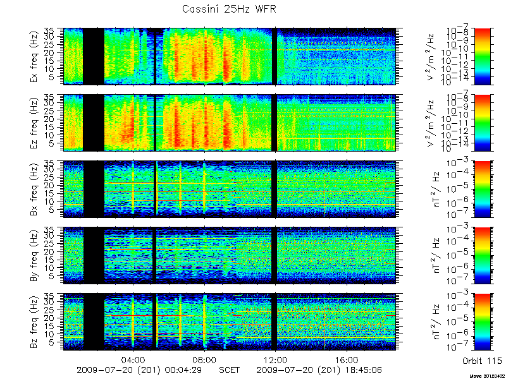Click the end time "2009-07-20 (201) 18:45:06"
Viewport: 506px width, 379px height.
point(321,370)
